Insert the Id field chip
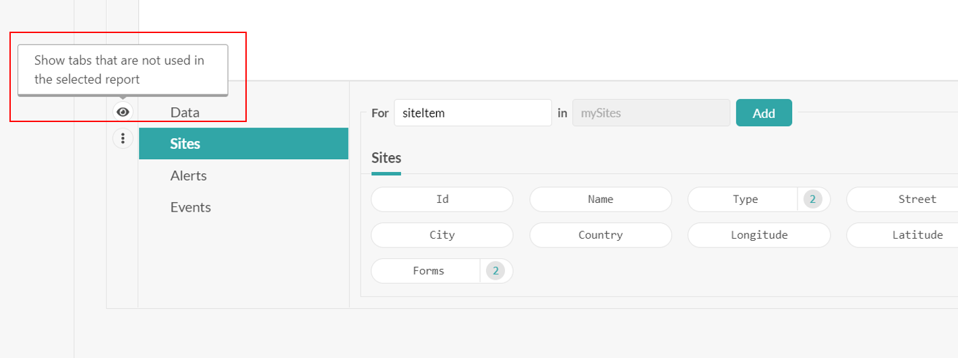The width and height of the screenshot is (958, 358). point(442,200)
